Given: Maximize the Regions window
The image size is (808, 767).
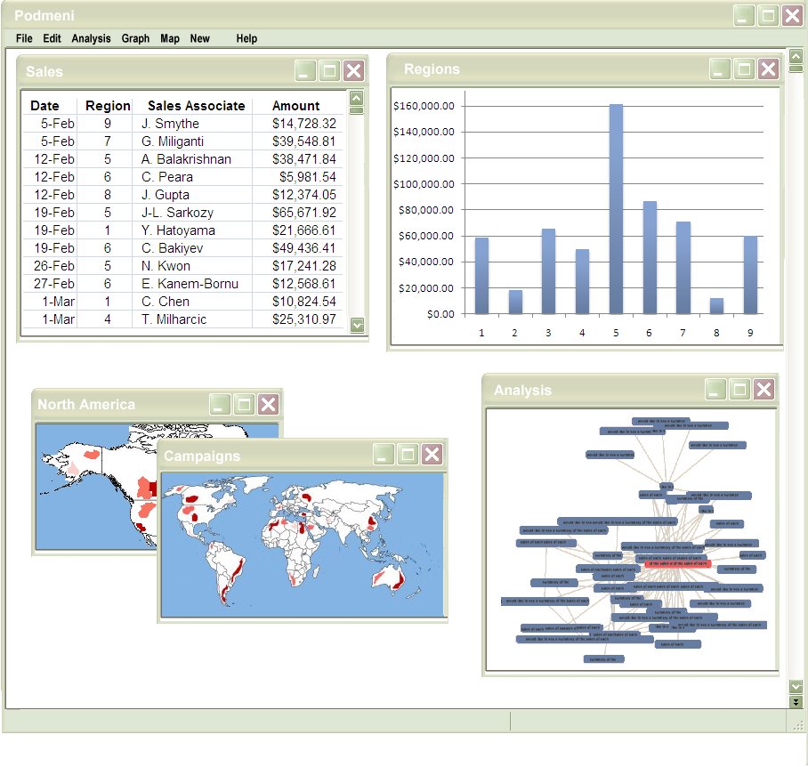Looking at the screenshot, I should point(744,69).
